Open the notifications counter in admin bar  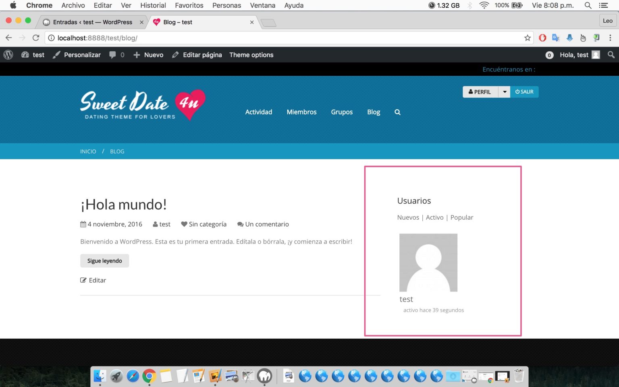(x=549, y=55)
